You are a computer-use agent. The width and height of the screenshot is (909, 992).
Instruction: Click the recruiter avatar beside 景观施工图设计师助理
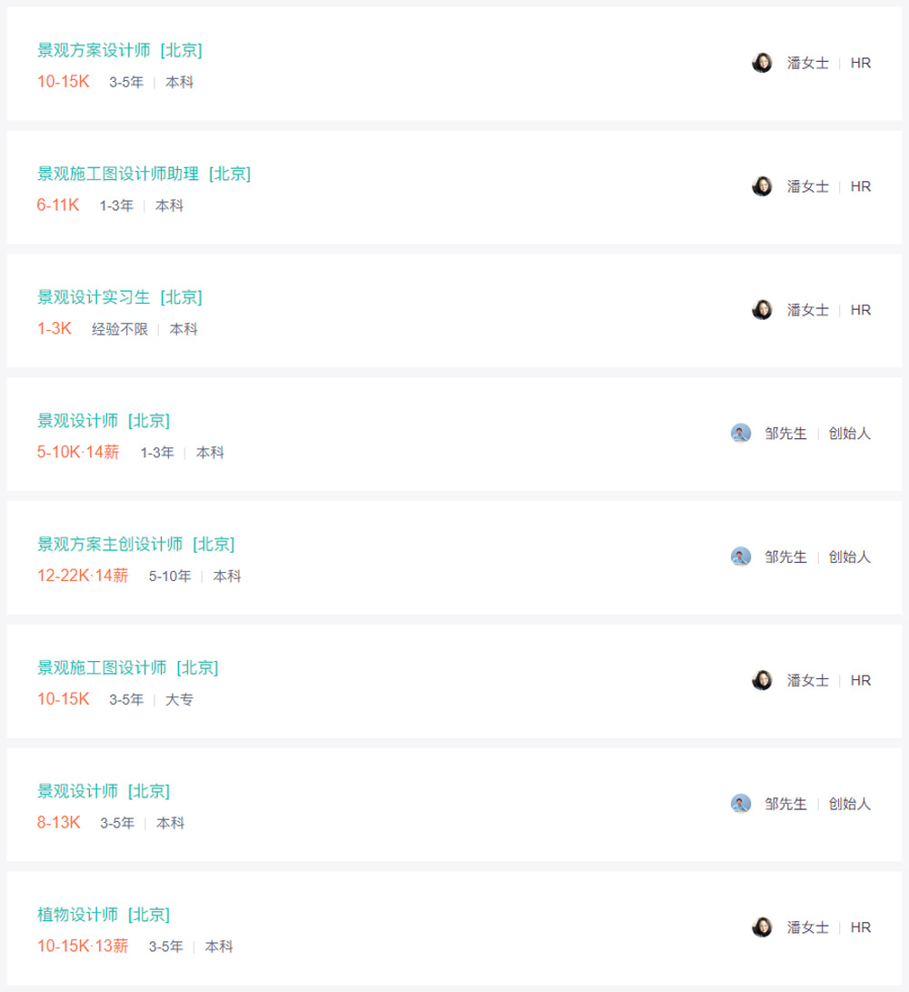tap(762, 186)
